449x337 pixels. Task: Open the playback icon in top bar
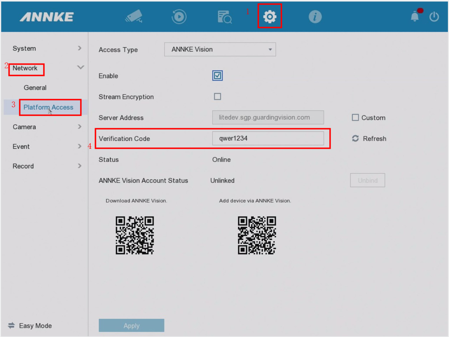tap(179, 17)
